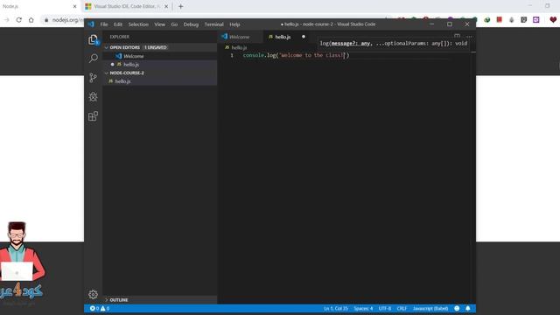560x315 pixels.
Task: Open notifications bell in status bar
Action: pos(468,309)
